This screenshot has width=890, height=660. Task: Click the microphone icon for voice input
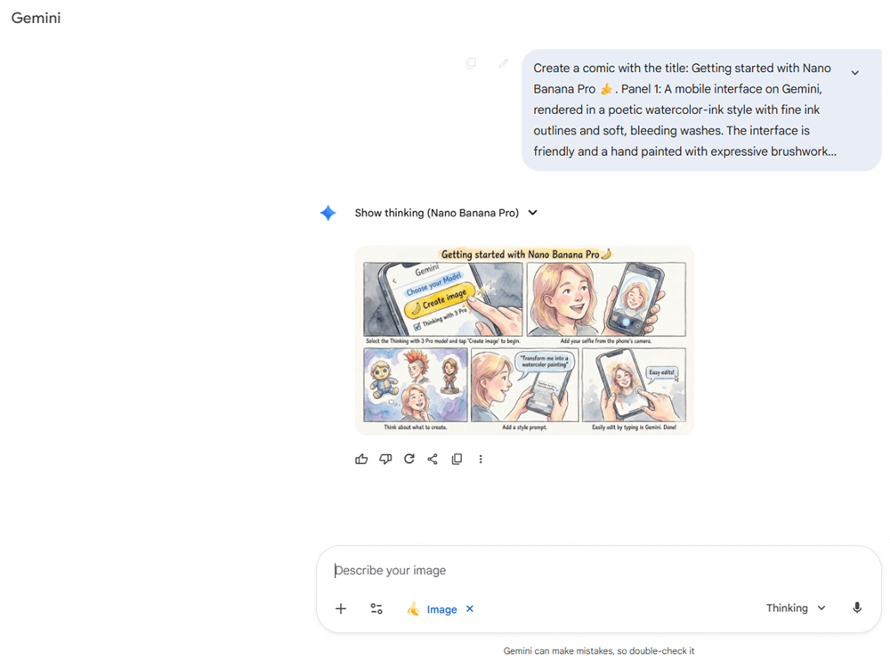coord(857,608)
